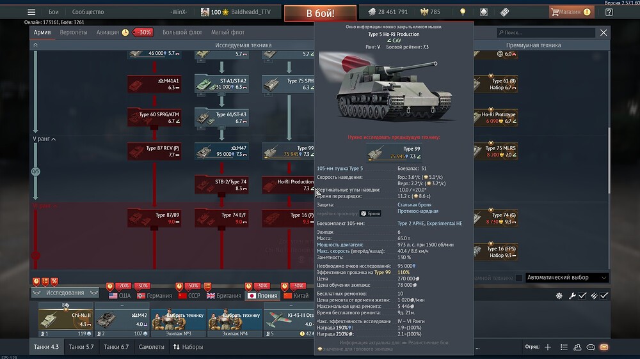Screen dimensions: 640x359
Task: Select premium Type 74 (G) card
Action: pyautogui.click(x=496, y=218)
